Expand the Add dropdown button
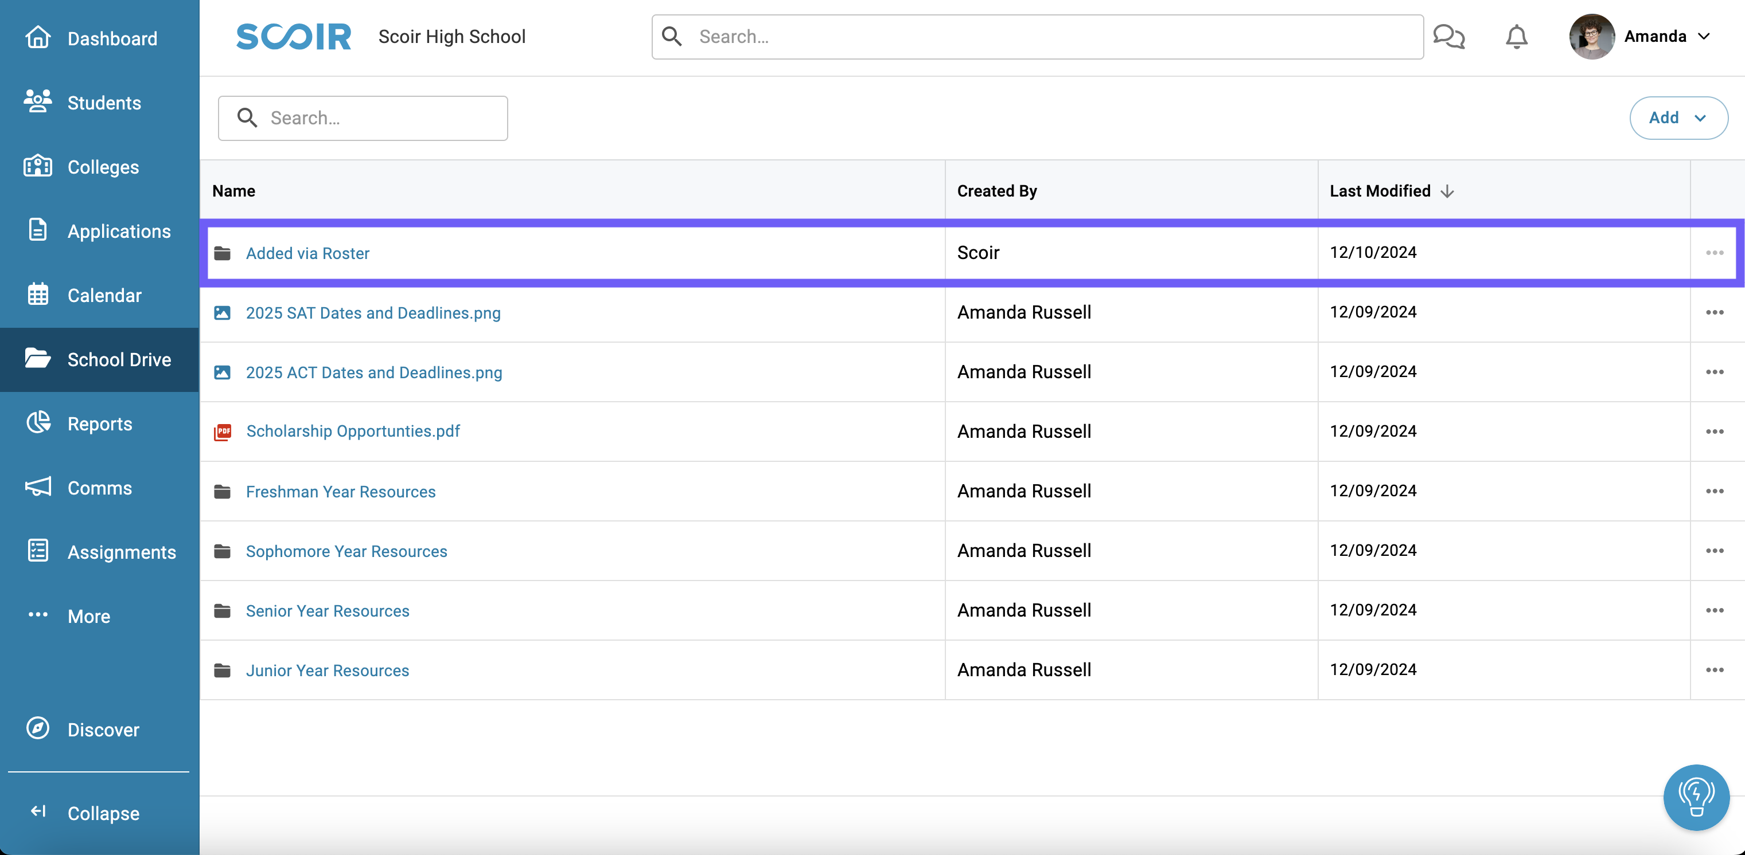This screenshot has height=855, width=1745. pyautogui.click(x=1678, y=118)
